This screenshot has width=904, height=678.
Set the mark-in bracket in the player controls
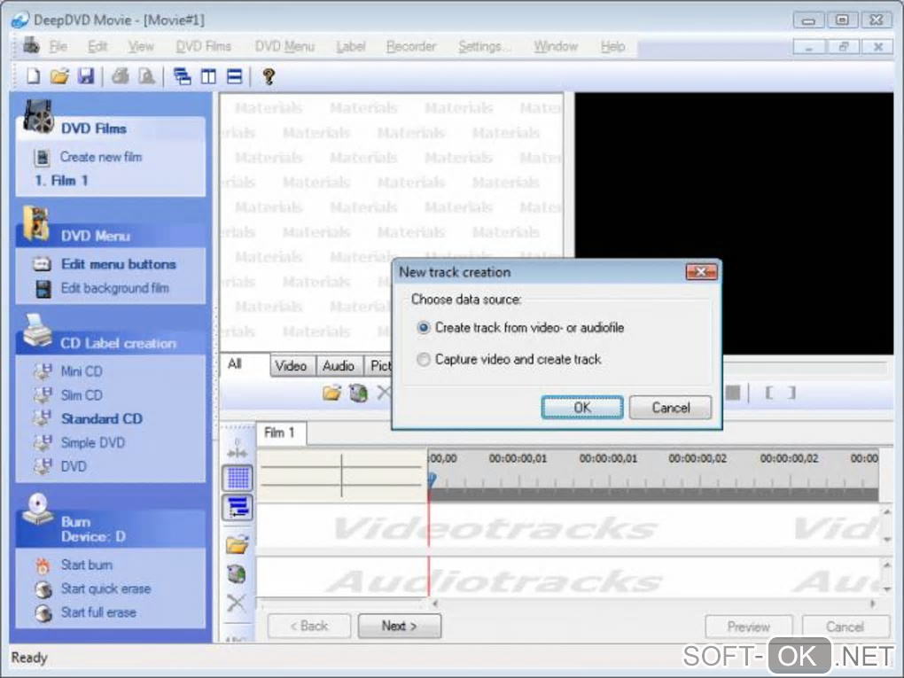[x=768, y=394]
